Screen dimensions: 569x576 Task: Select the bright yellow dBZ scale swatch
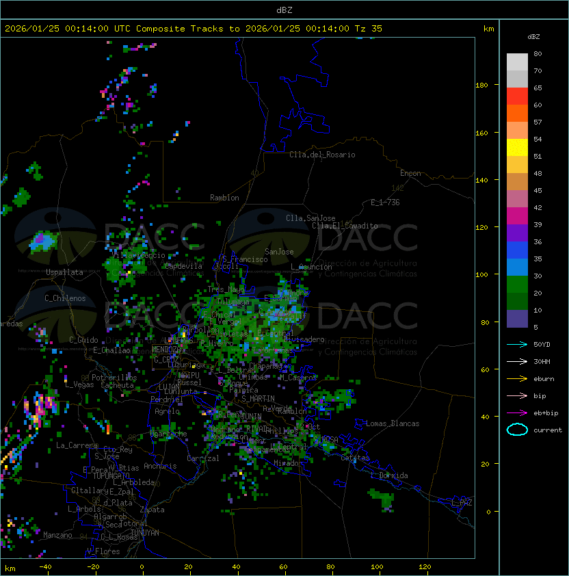[517, 147]
